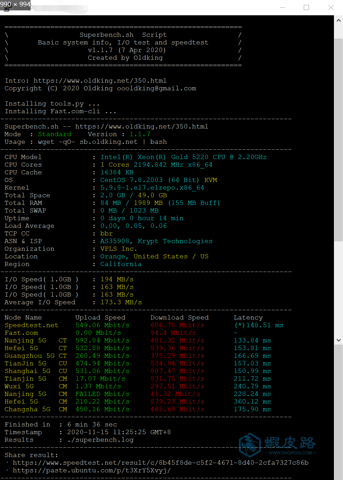
Task: Minimize the terminal window
Action: click(282, 7)
